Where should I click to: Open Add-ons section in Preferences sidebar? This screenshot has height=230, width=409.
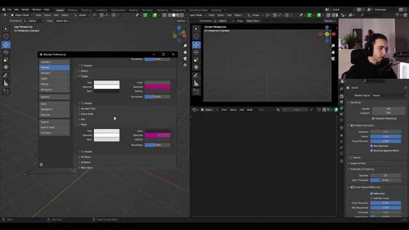coord(54,96)
